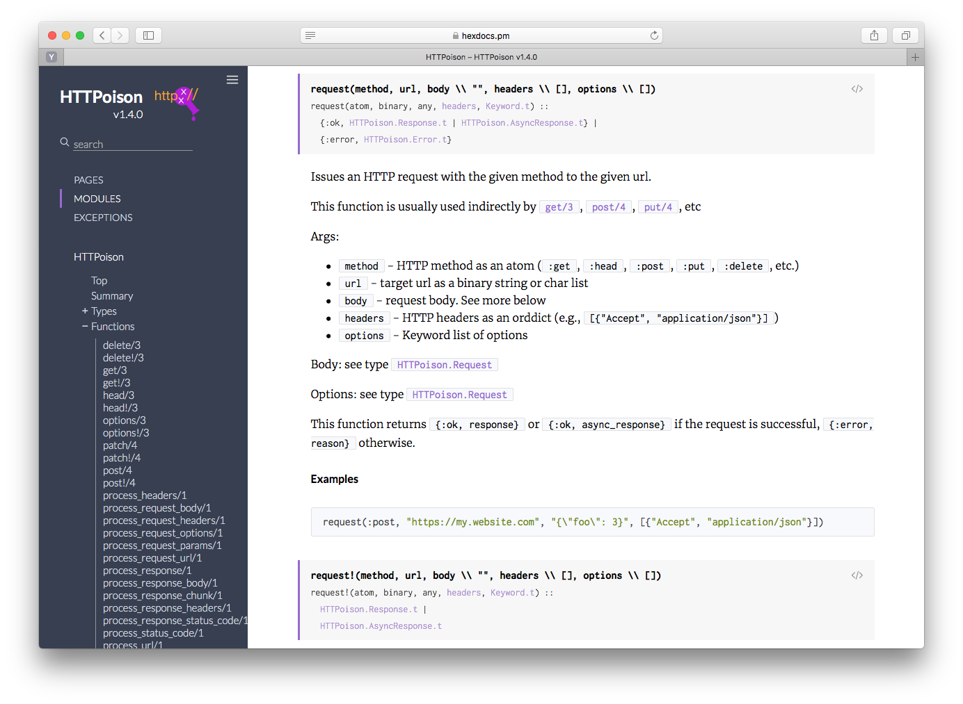Open delete/3 in function list

click(122, 345)
